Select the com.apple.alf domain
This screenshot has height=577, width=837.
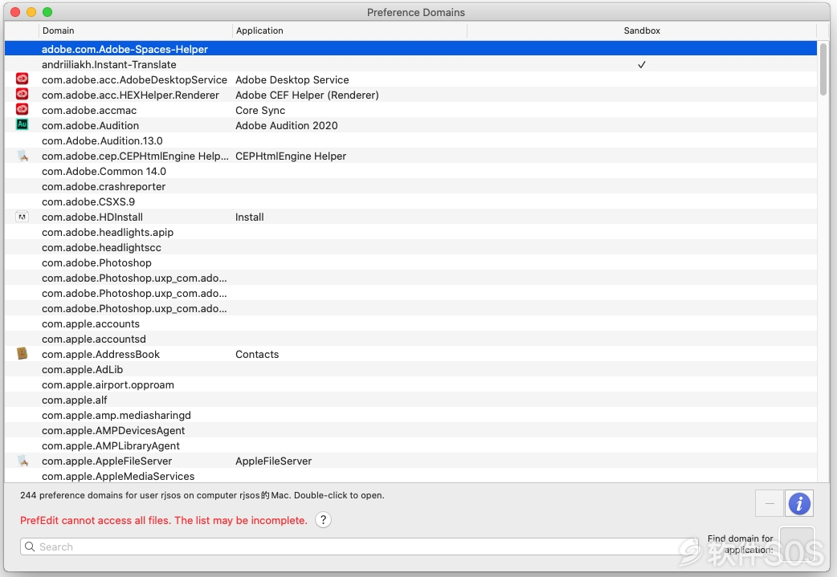(74, 400)
